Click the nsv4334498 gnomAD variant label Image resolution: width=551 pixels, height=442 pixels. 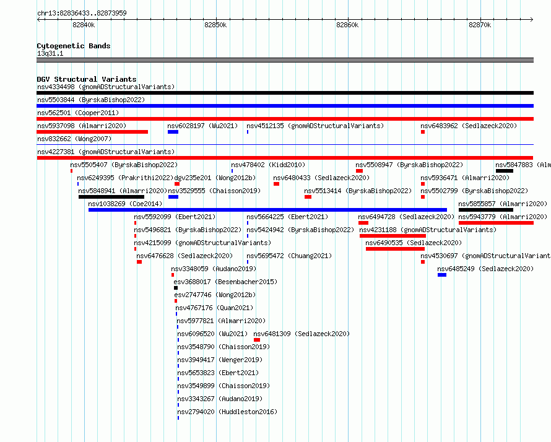106,87
